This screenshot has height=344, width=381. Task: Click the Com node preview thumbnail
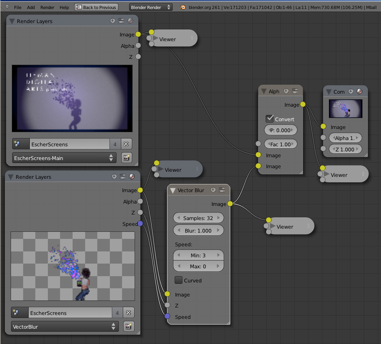coord(345,109)
